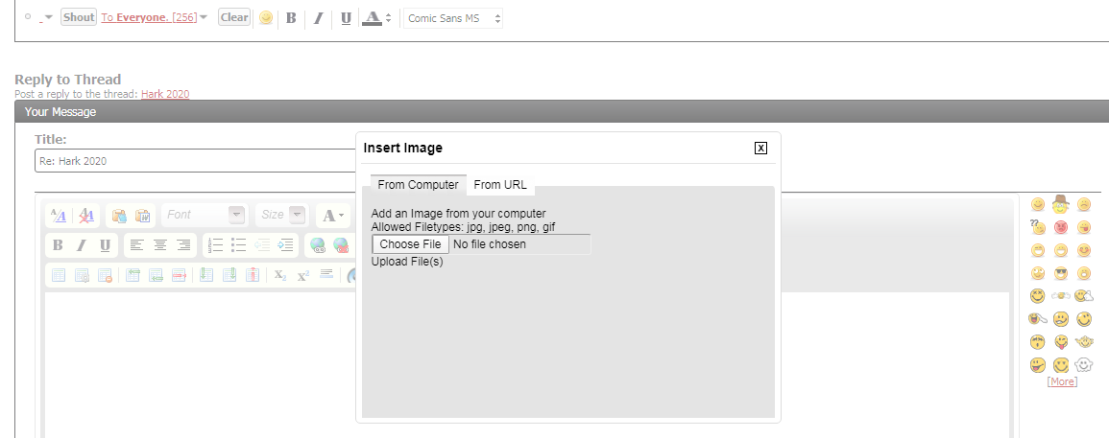Open the shoutbox smiley picker icon
1109x438 pixels.
(266, 18)
